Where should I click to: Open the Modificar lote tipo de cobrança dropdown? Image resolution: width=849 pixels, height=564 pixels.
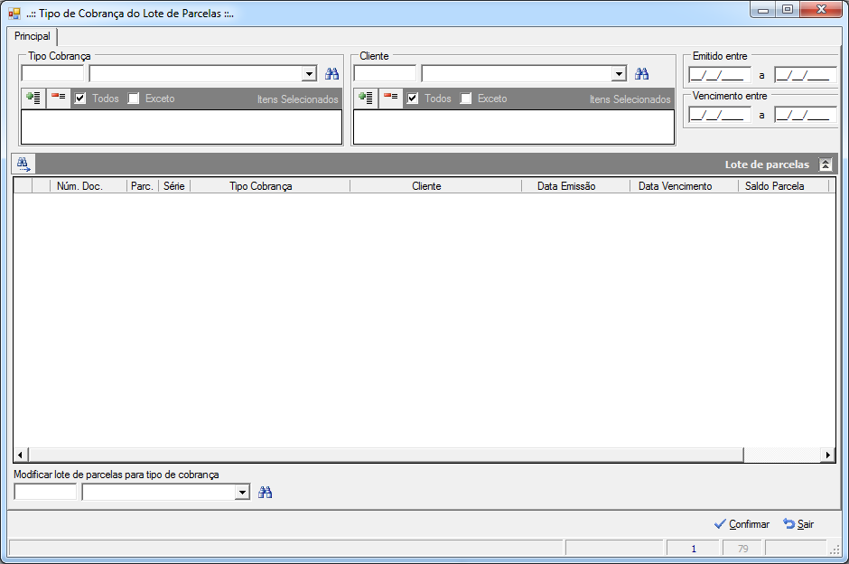pos(242,492)
